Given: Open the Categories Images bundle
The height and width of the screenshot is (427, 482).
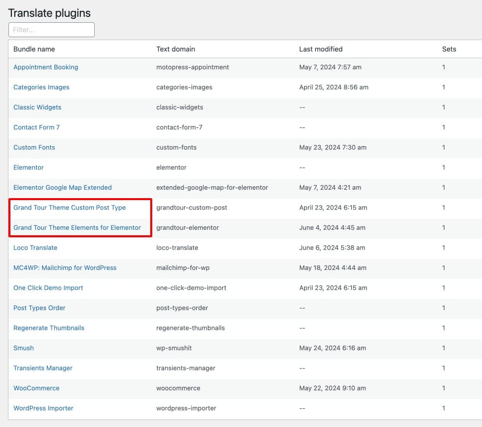Looking at the screenshot, I should [41, 87].
